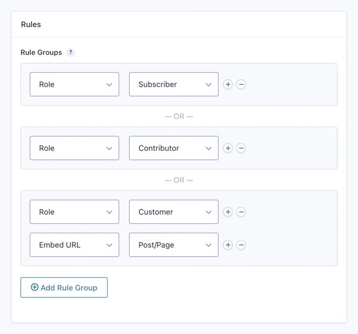Add a rule after the Embed URL rule
This screenshot has width=358, height=334.
click(228, 245)
